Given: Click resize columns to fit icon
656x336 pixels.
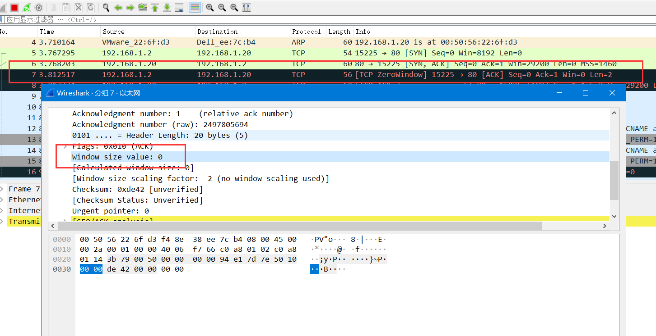Looking at the screenshot, I should [247, 8].
